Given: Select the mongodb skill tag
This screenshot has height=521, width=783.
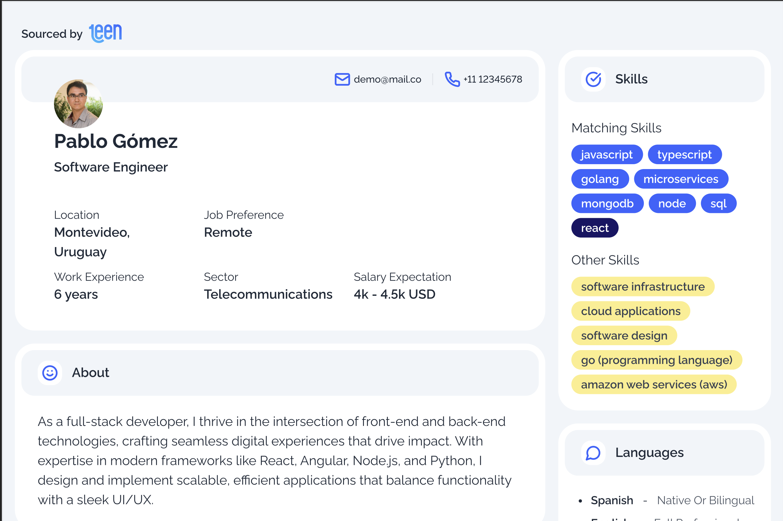Looking at the screenshot, I should pyautogui.click(x=607, y=203).
